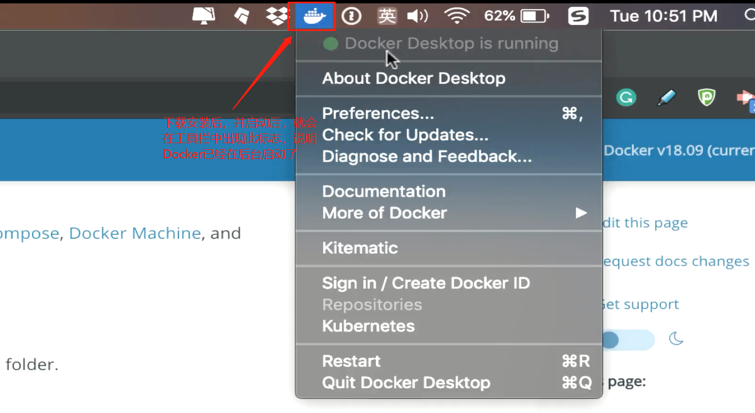This screenshot has height=413, width=755.
Task: Open the Sogou S menu bar icon
Action: (579, 16)
